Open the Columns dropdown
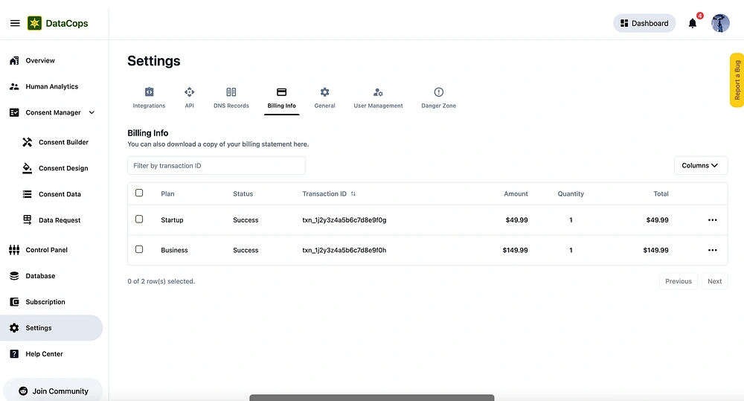The height and width of the screenshot is (401, 744). [x=700, y=166]
